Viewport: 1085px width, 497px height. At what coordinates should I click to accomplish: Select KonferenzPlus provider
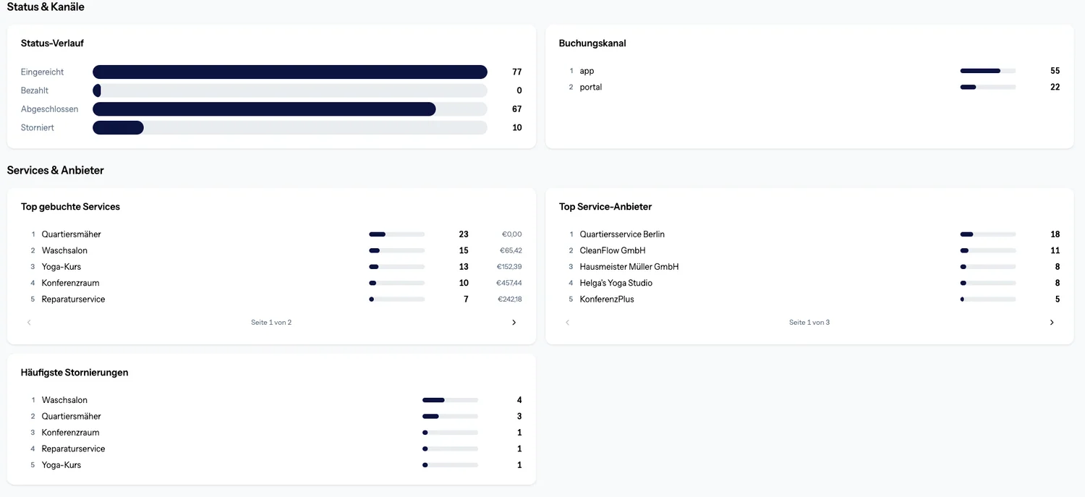click(607, 300)
